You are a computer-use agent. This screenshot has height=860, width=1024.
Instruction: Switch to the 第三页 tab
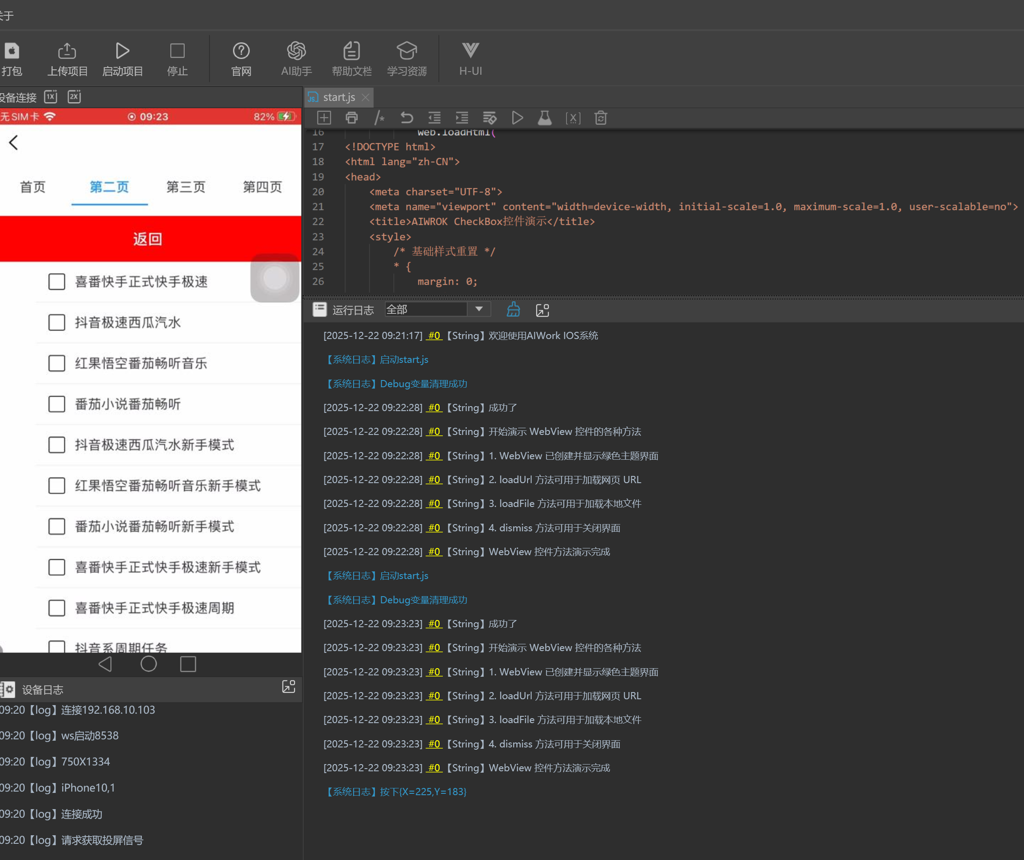(186, 187)
